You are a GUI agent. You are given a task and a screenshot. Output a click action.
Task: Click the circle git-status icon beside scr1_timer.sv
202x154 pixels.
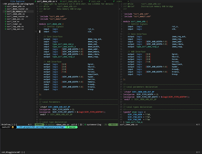[x=6, y=24]
